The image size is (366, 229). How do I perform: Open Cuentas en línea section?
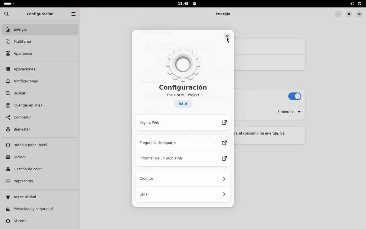40,105
